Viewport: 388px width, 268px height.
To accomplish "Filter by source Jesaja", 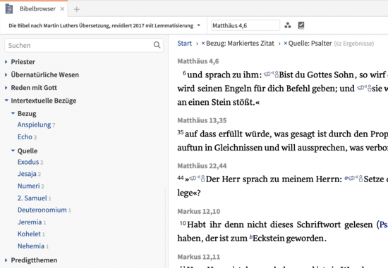I will pyautogui.click(x=27, y=174).
